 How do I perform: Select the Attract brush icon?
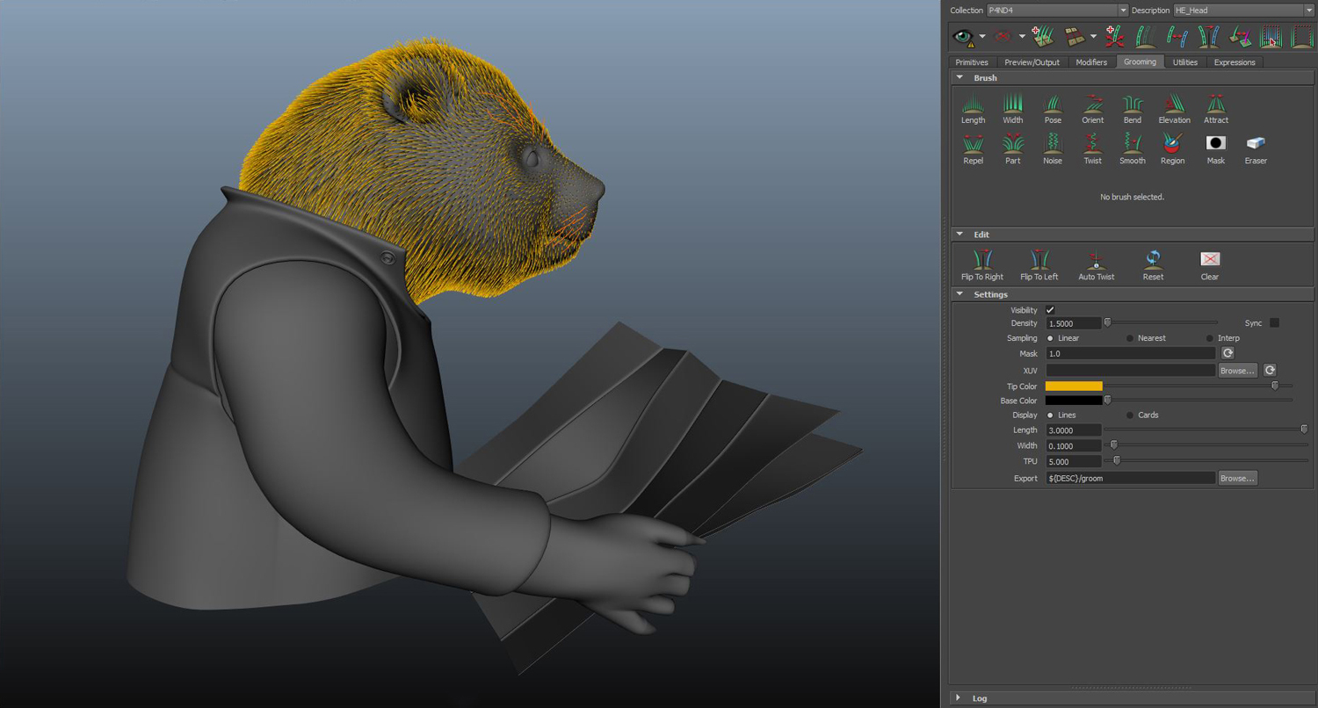tap(1216, 105)
